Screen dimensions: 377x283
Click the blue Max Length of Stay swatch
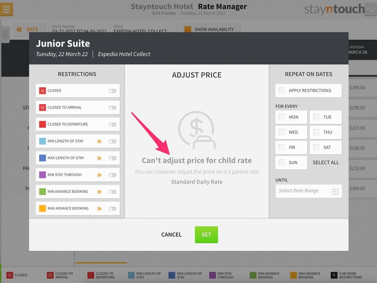[43, 158]
